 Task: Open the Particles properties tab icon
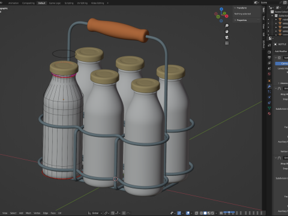[269, 92]
